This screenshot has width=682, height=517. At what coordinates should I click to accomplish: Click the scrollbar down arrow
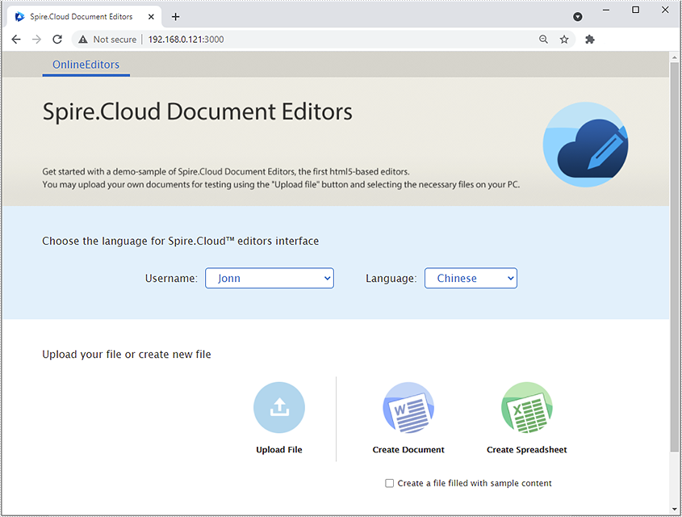pos(674,508)
